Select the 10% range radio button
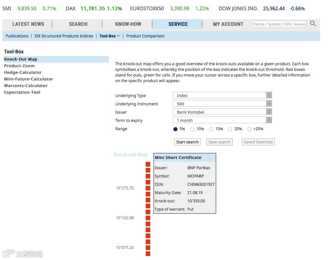This screenshot has width=328, height=260. [192, 129]
